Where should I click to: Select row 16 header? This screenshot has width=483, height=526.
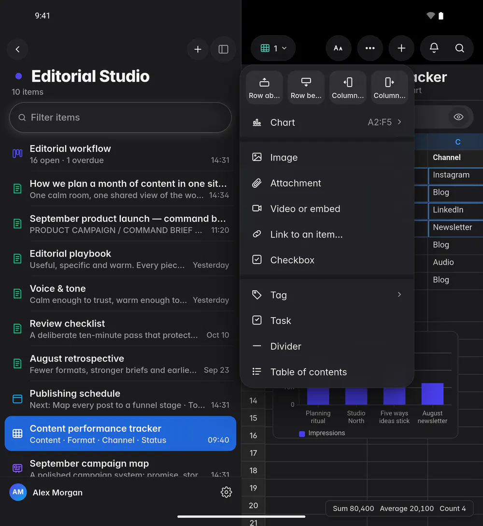(254, 436)
